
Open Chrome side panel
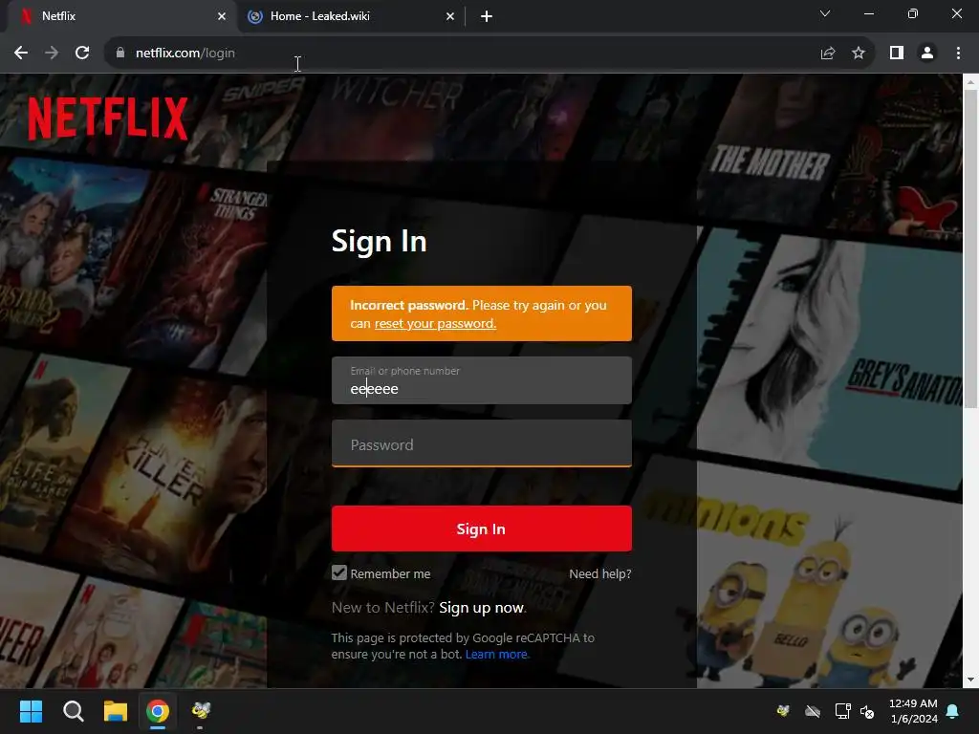tap(897, 54)
